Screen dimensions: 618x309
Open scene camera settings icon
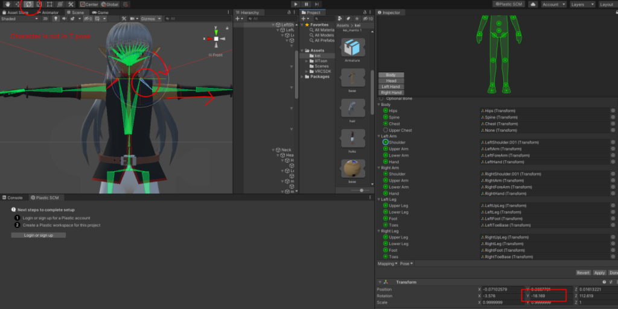click(133, 19)
